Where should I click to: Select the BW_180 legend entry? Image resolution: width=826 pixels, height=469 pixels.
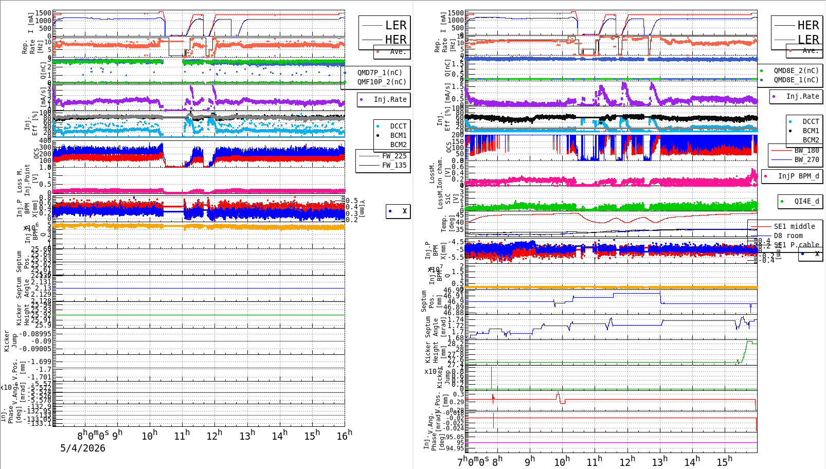[806, 150]
